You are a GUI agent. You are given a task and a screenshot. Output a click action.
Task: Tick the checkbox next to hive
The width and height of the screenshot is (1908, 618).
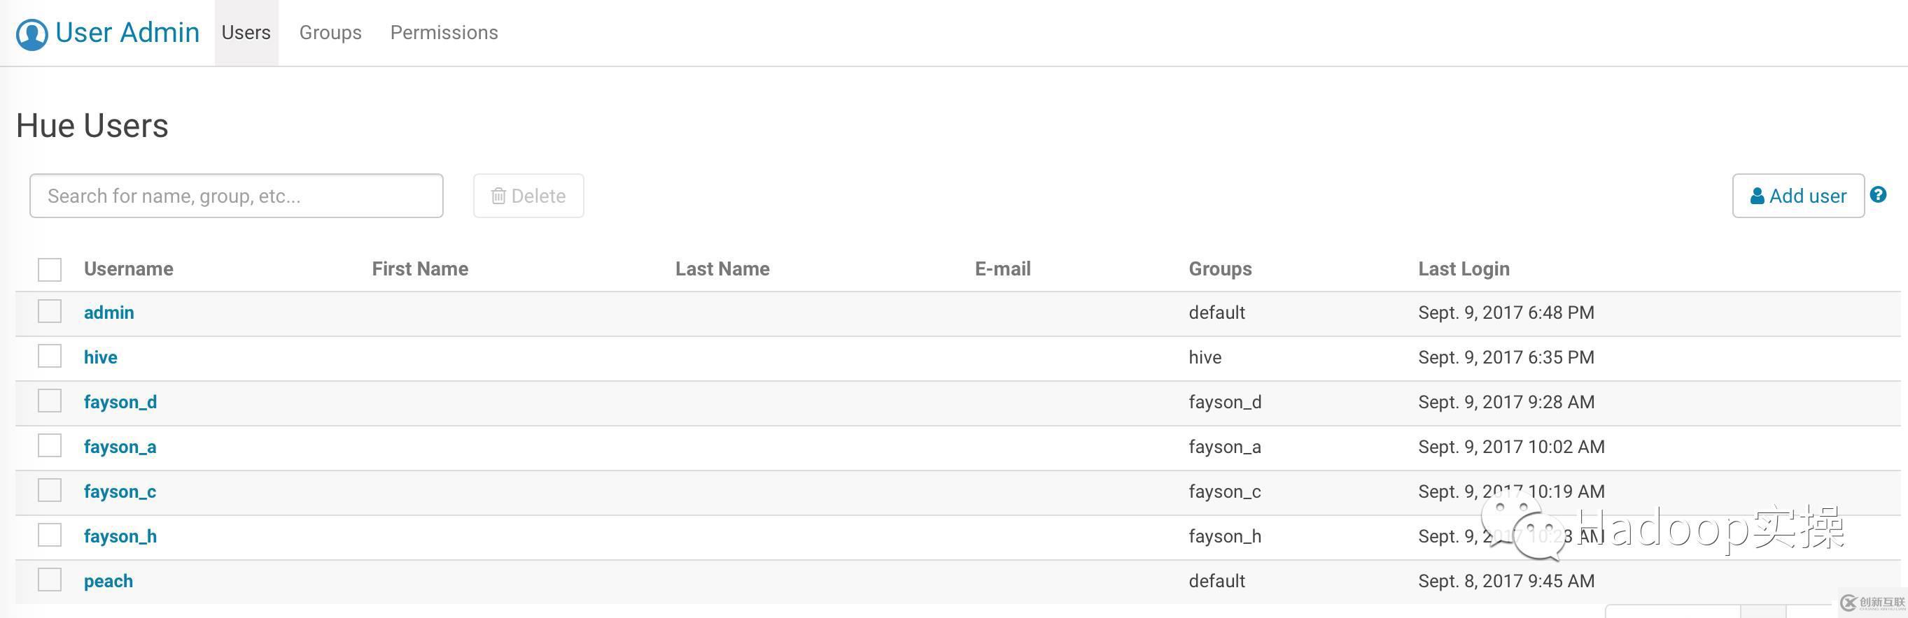tap(50, 356)
